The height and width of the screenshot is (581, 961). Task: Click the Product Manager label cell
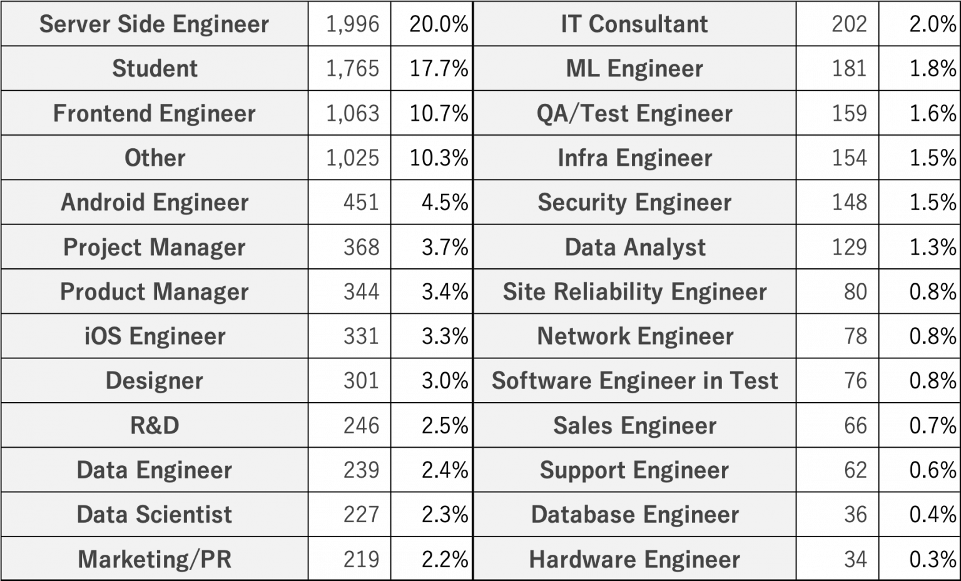pos(155,291)
